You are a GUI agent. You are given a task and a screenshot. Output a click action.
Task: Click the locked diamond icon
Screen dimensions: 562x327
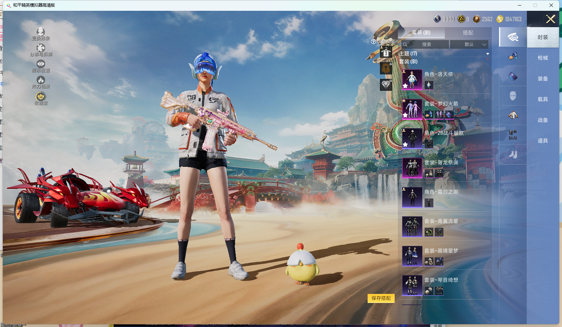[386, 84]
